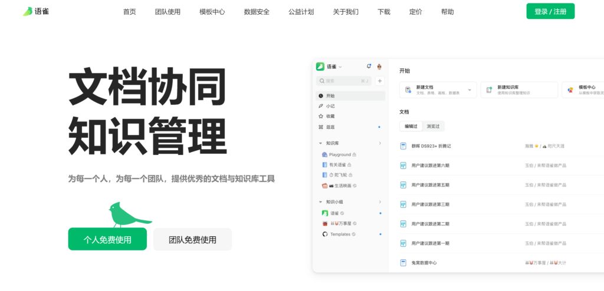Open 公益计划 in the navigation bar
604x291 pixels.
coord(301,12)
